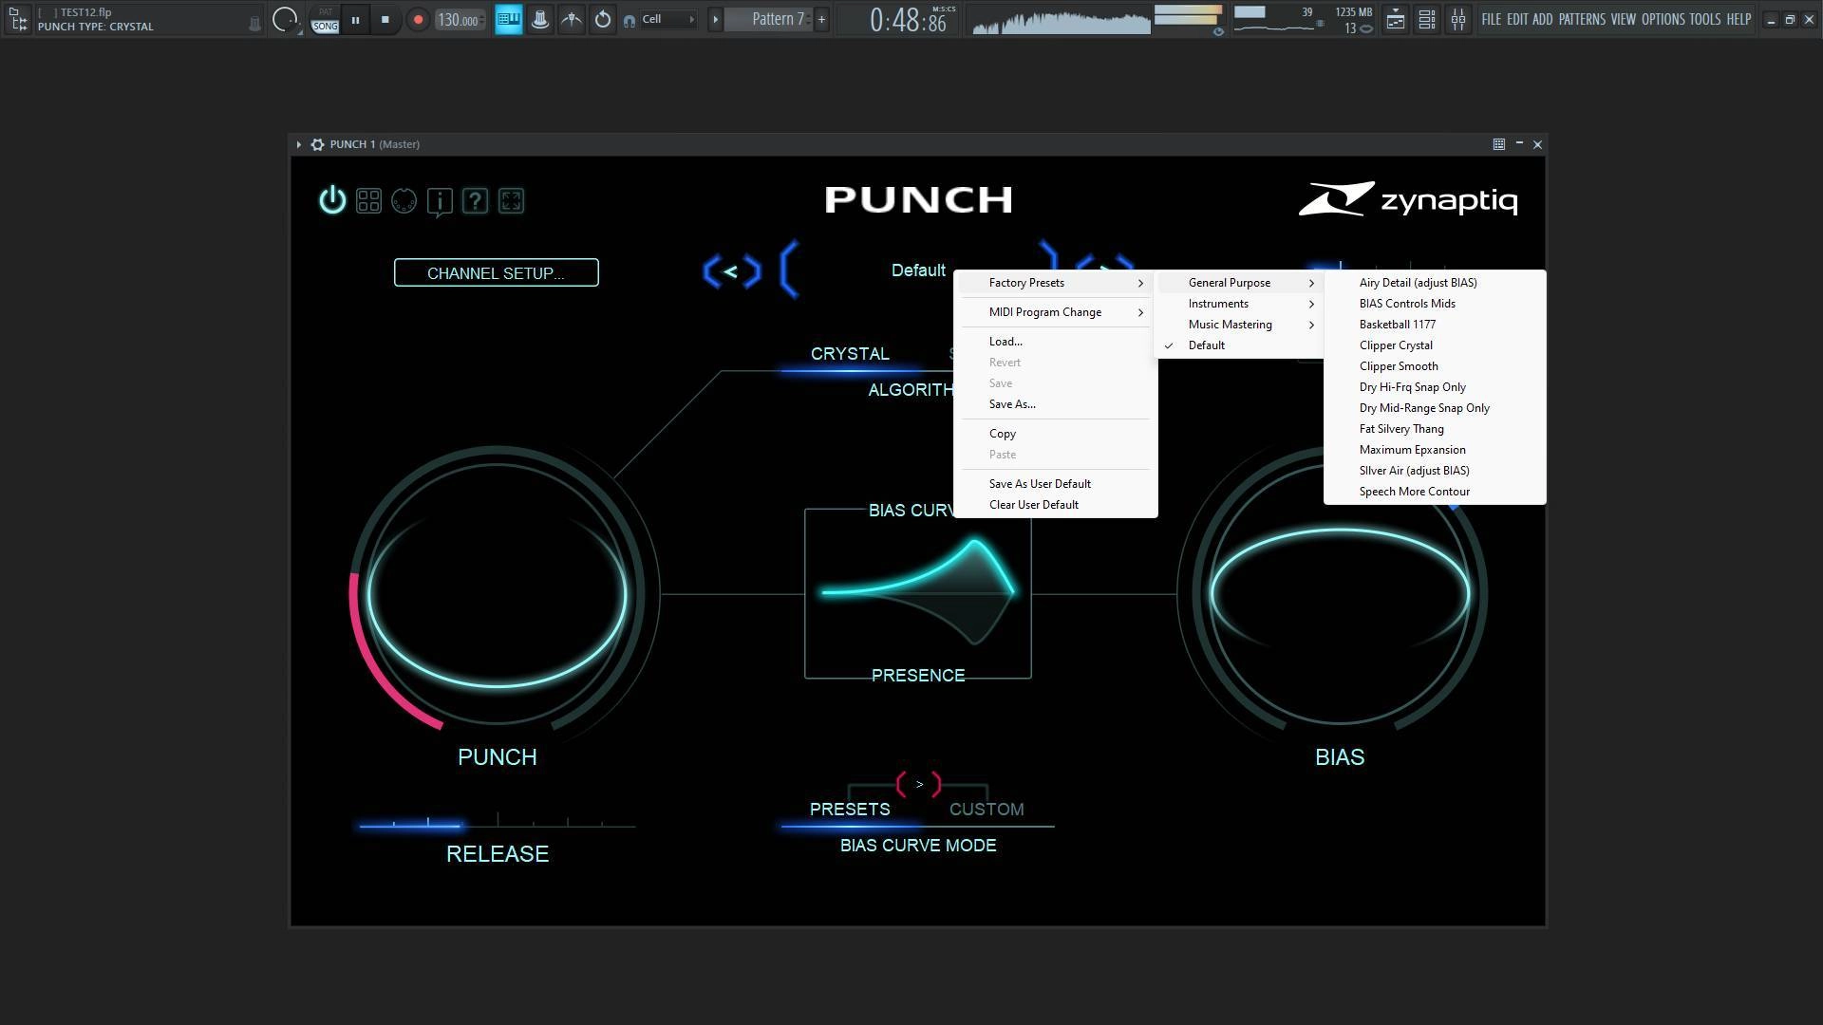This screenshot has width=1823, height=1025.
Task: Open the preset grid browser icon
Action: click(x=368, y=200)
